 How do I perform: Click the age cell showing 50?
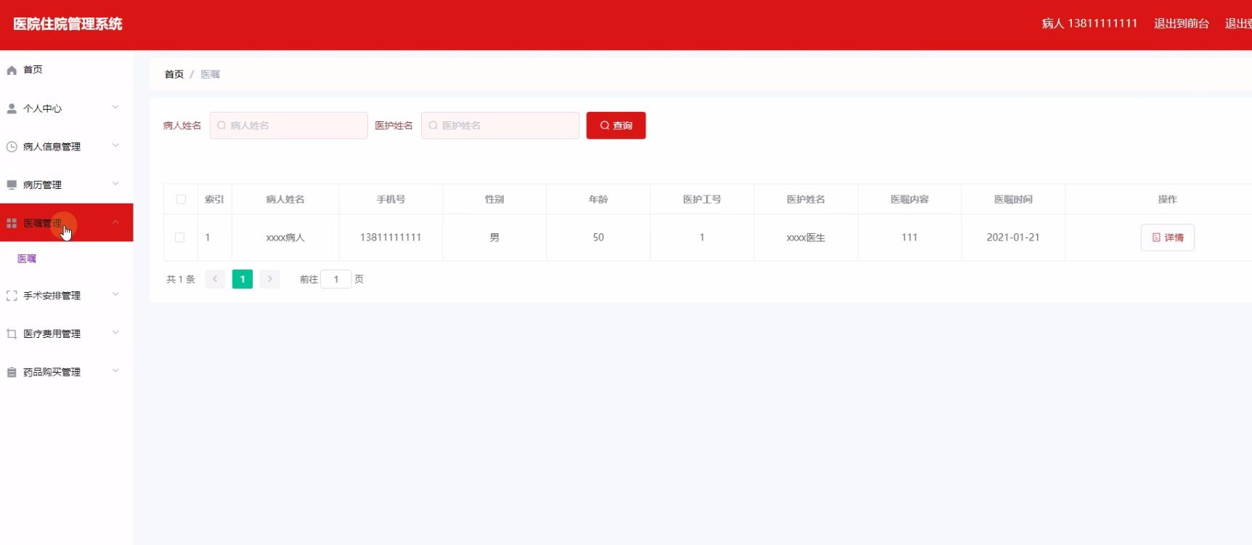point(598,238)
